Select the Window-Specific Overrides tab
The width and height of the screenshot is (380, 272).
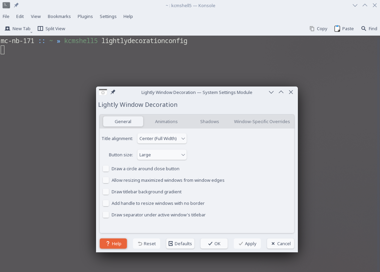262,122
